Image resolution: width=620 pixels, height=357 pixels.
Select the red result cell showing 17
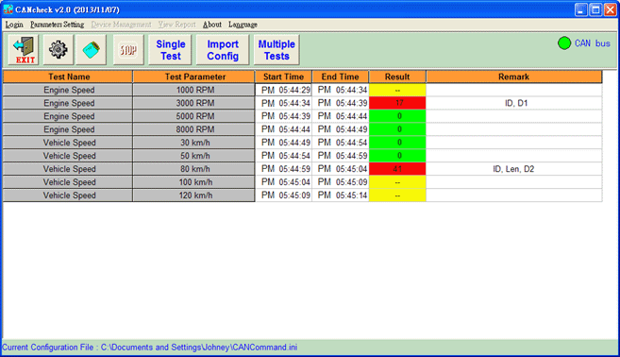tap(397, 103)
